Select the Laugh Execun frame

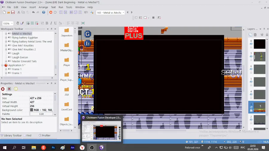[x=20, y=57]
